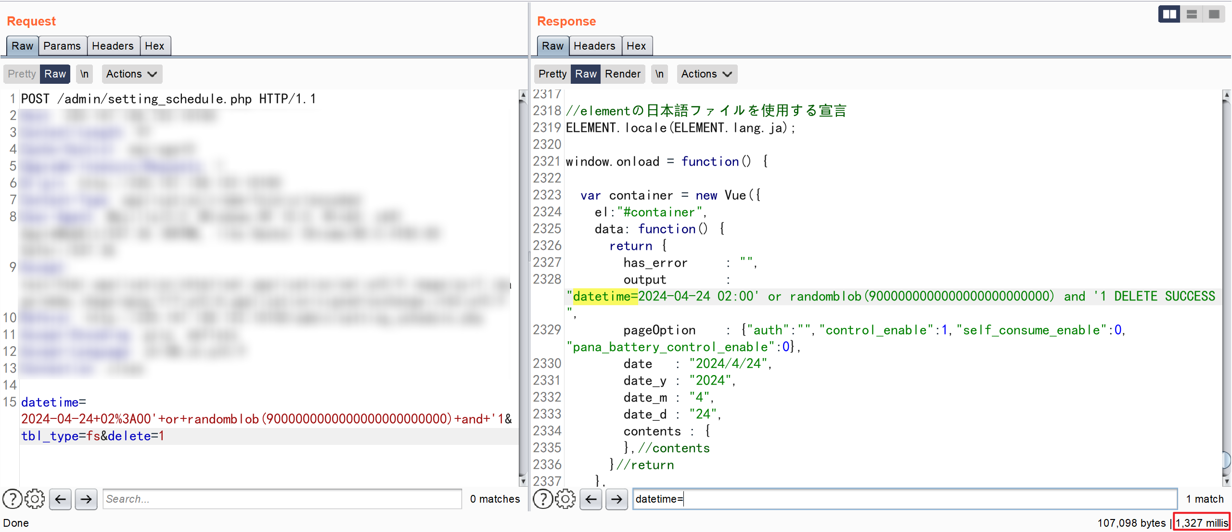Open Response search settings gear
The image size is (1232, 532).
click(565, 499)
